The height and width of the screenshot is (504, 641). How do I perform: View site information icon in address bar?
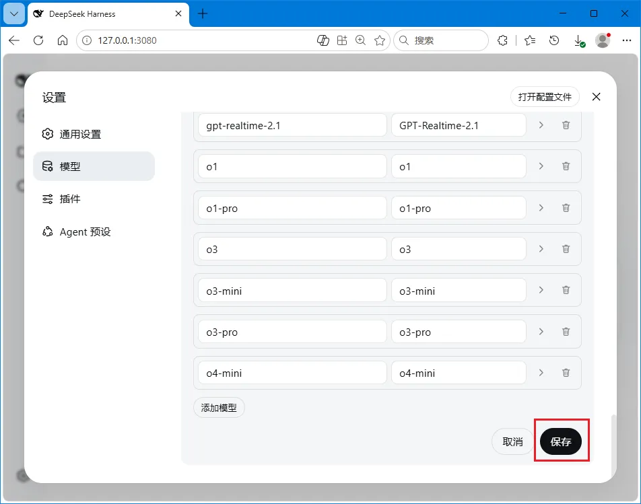click(87, 40)
